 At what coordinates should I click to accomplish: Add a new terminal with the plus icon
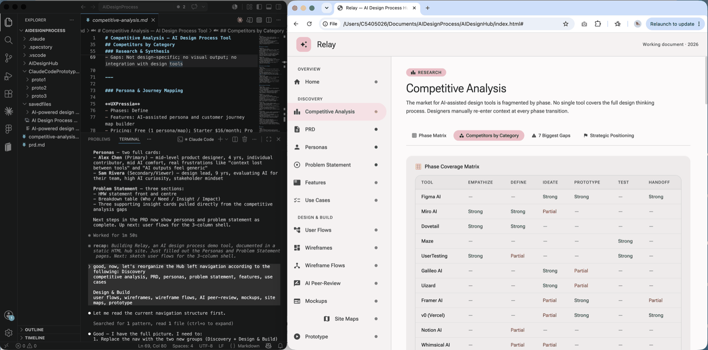[x=220, y=139]
